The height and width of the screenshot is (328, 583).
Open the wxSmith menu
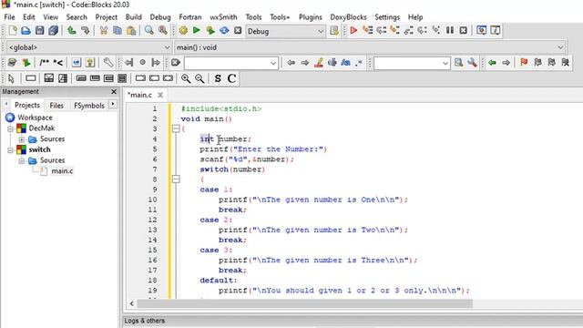coord(223,17)
